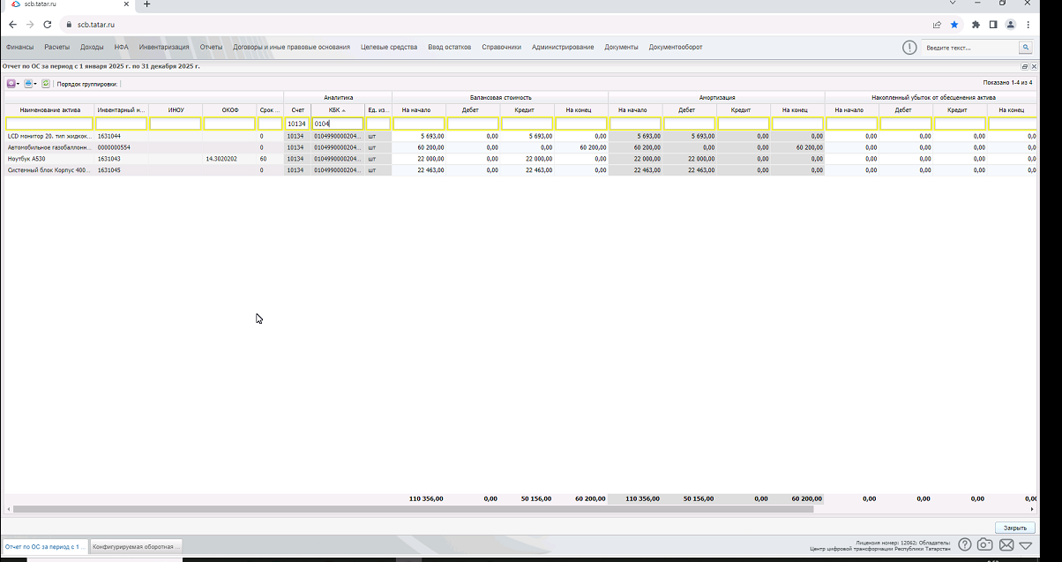The width and height of the screenshot is (1062, 562).
Task: Click the КБК filter field containing 0104
Action: point(338,124)
